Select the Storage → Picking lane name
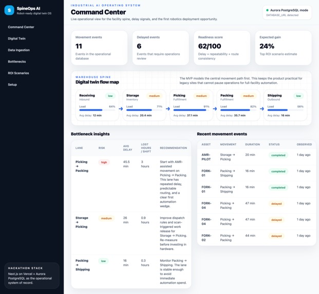The height and width of the screenshot is (294, 319). 82,222
